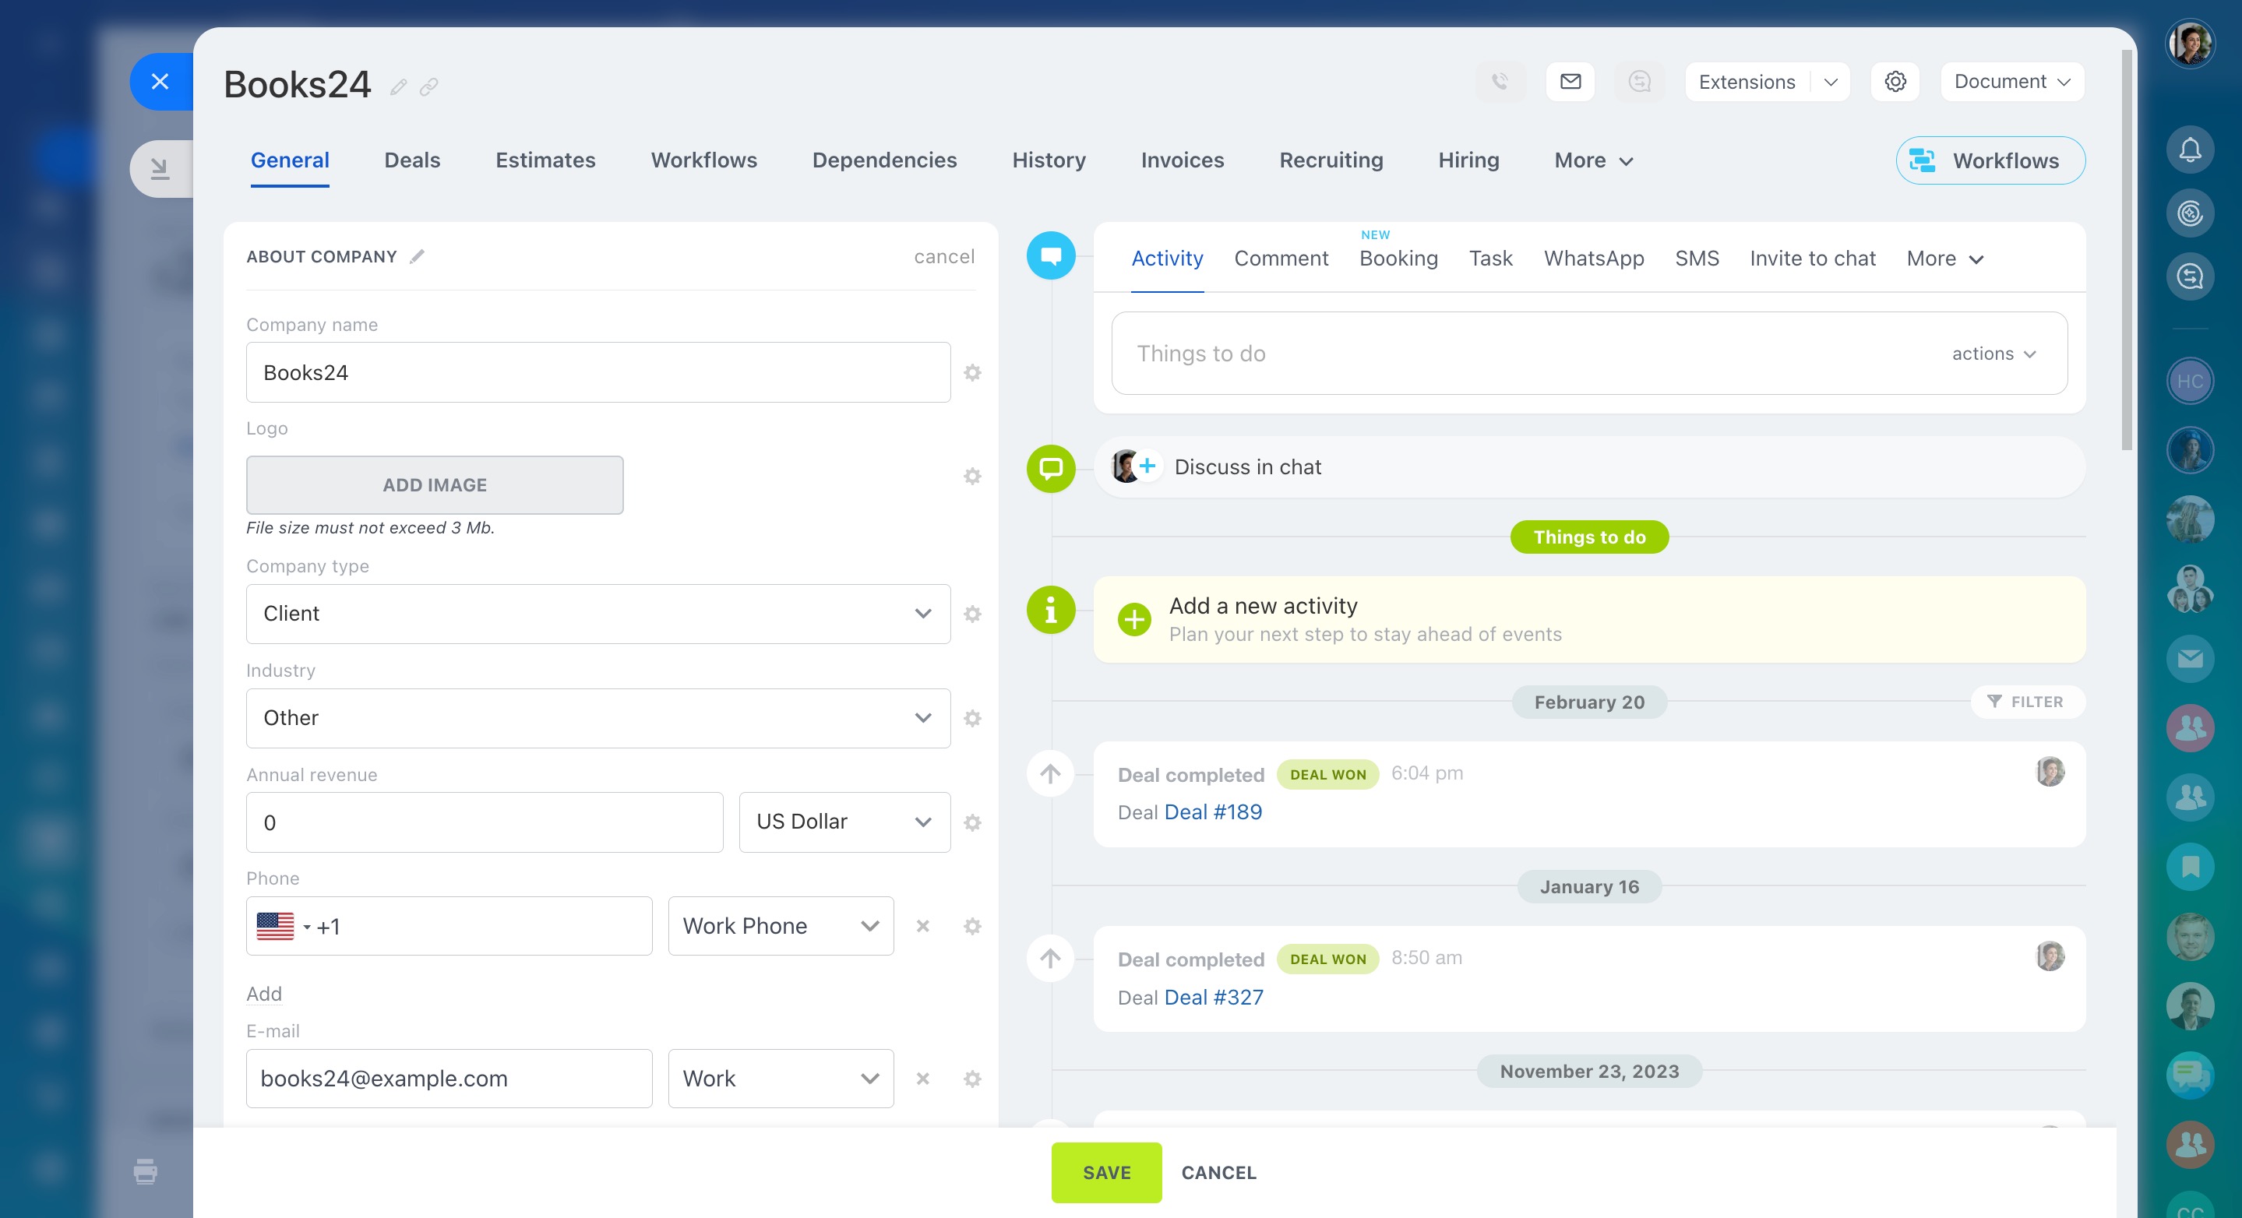Click the green SAVE button
This screenshot has width=2242, height=1218.
tap(1105, 1172)
